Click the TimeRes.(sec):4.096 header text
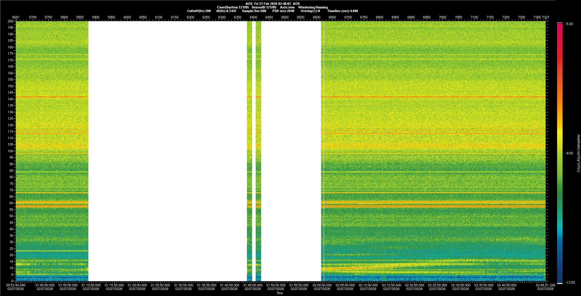This screenshot has height=296, width=581. click(343, 11)
